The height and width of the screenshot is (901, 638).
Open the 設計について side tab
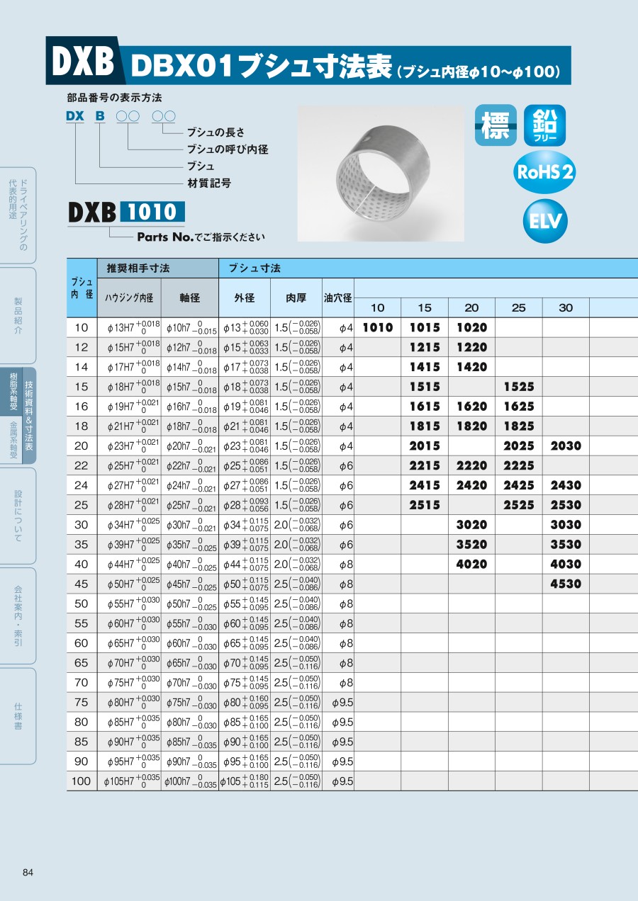click(18, 515)
